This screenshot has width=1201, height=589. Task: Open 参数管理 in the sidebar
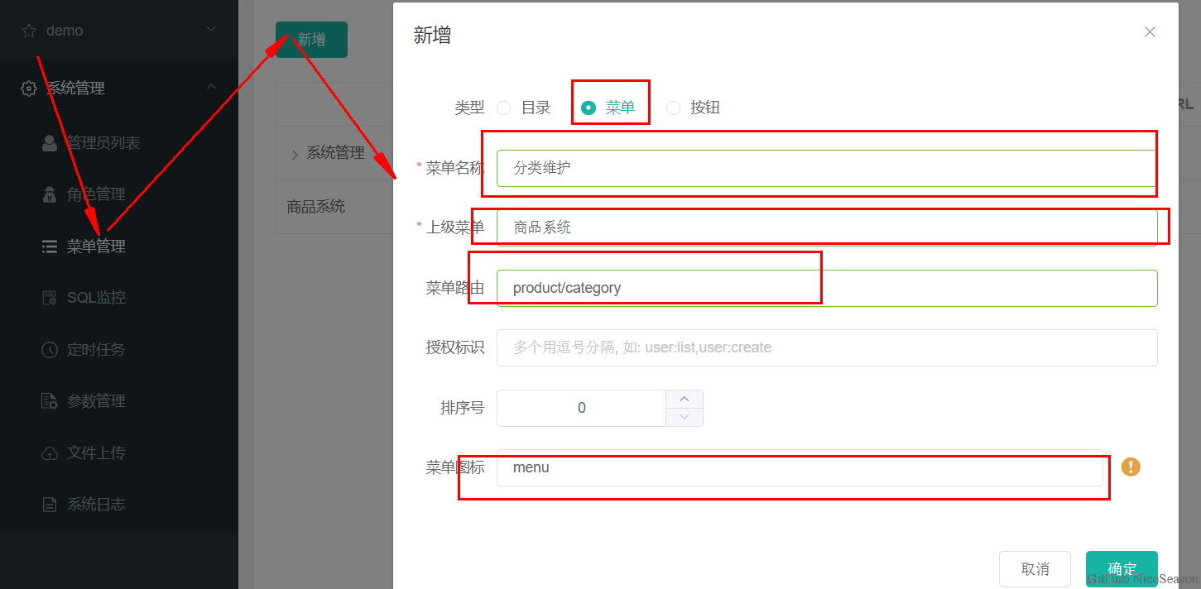pos(96,401)
